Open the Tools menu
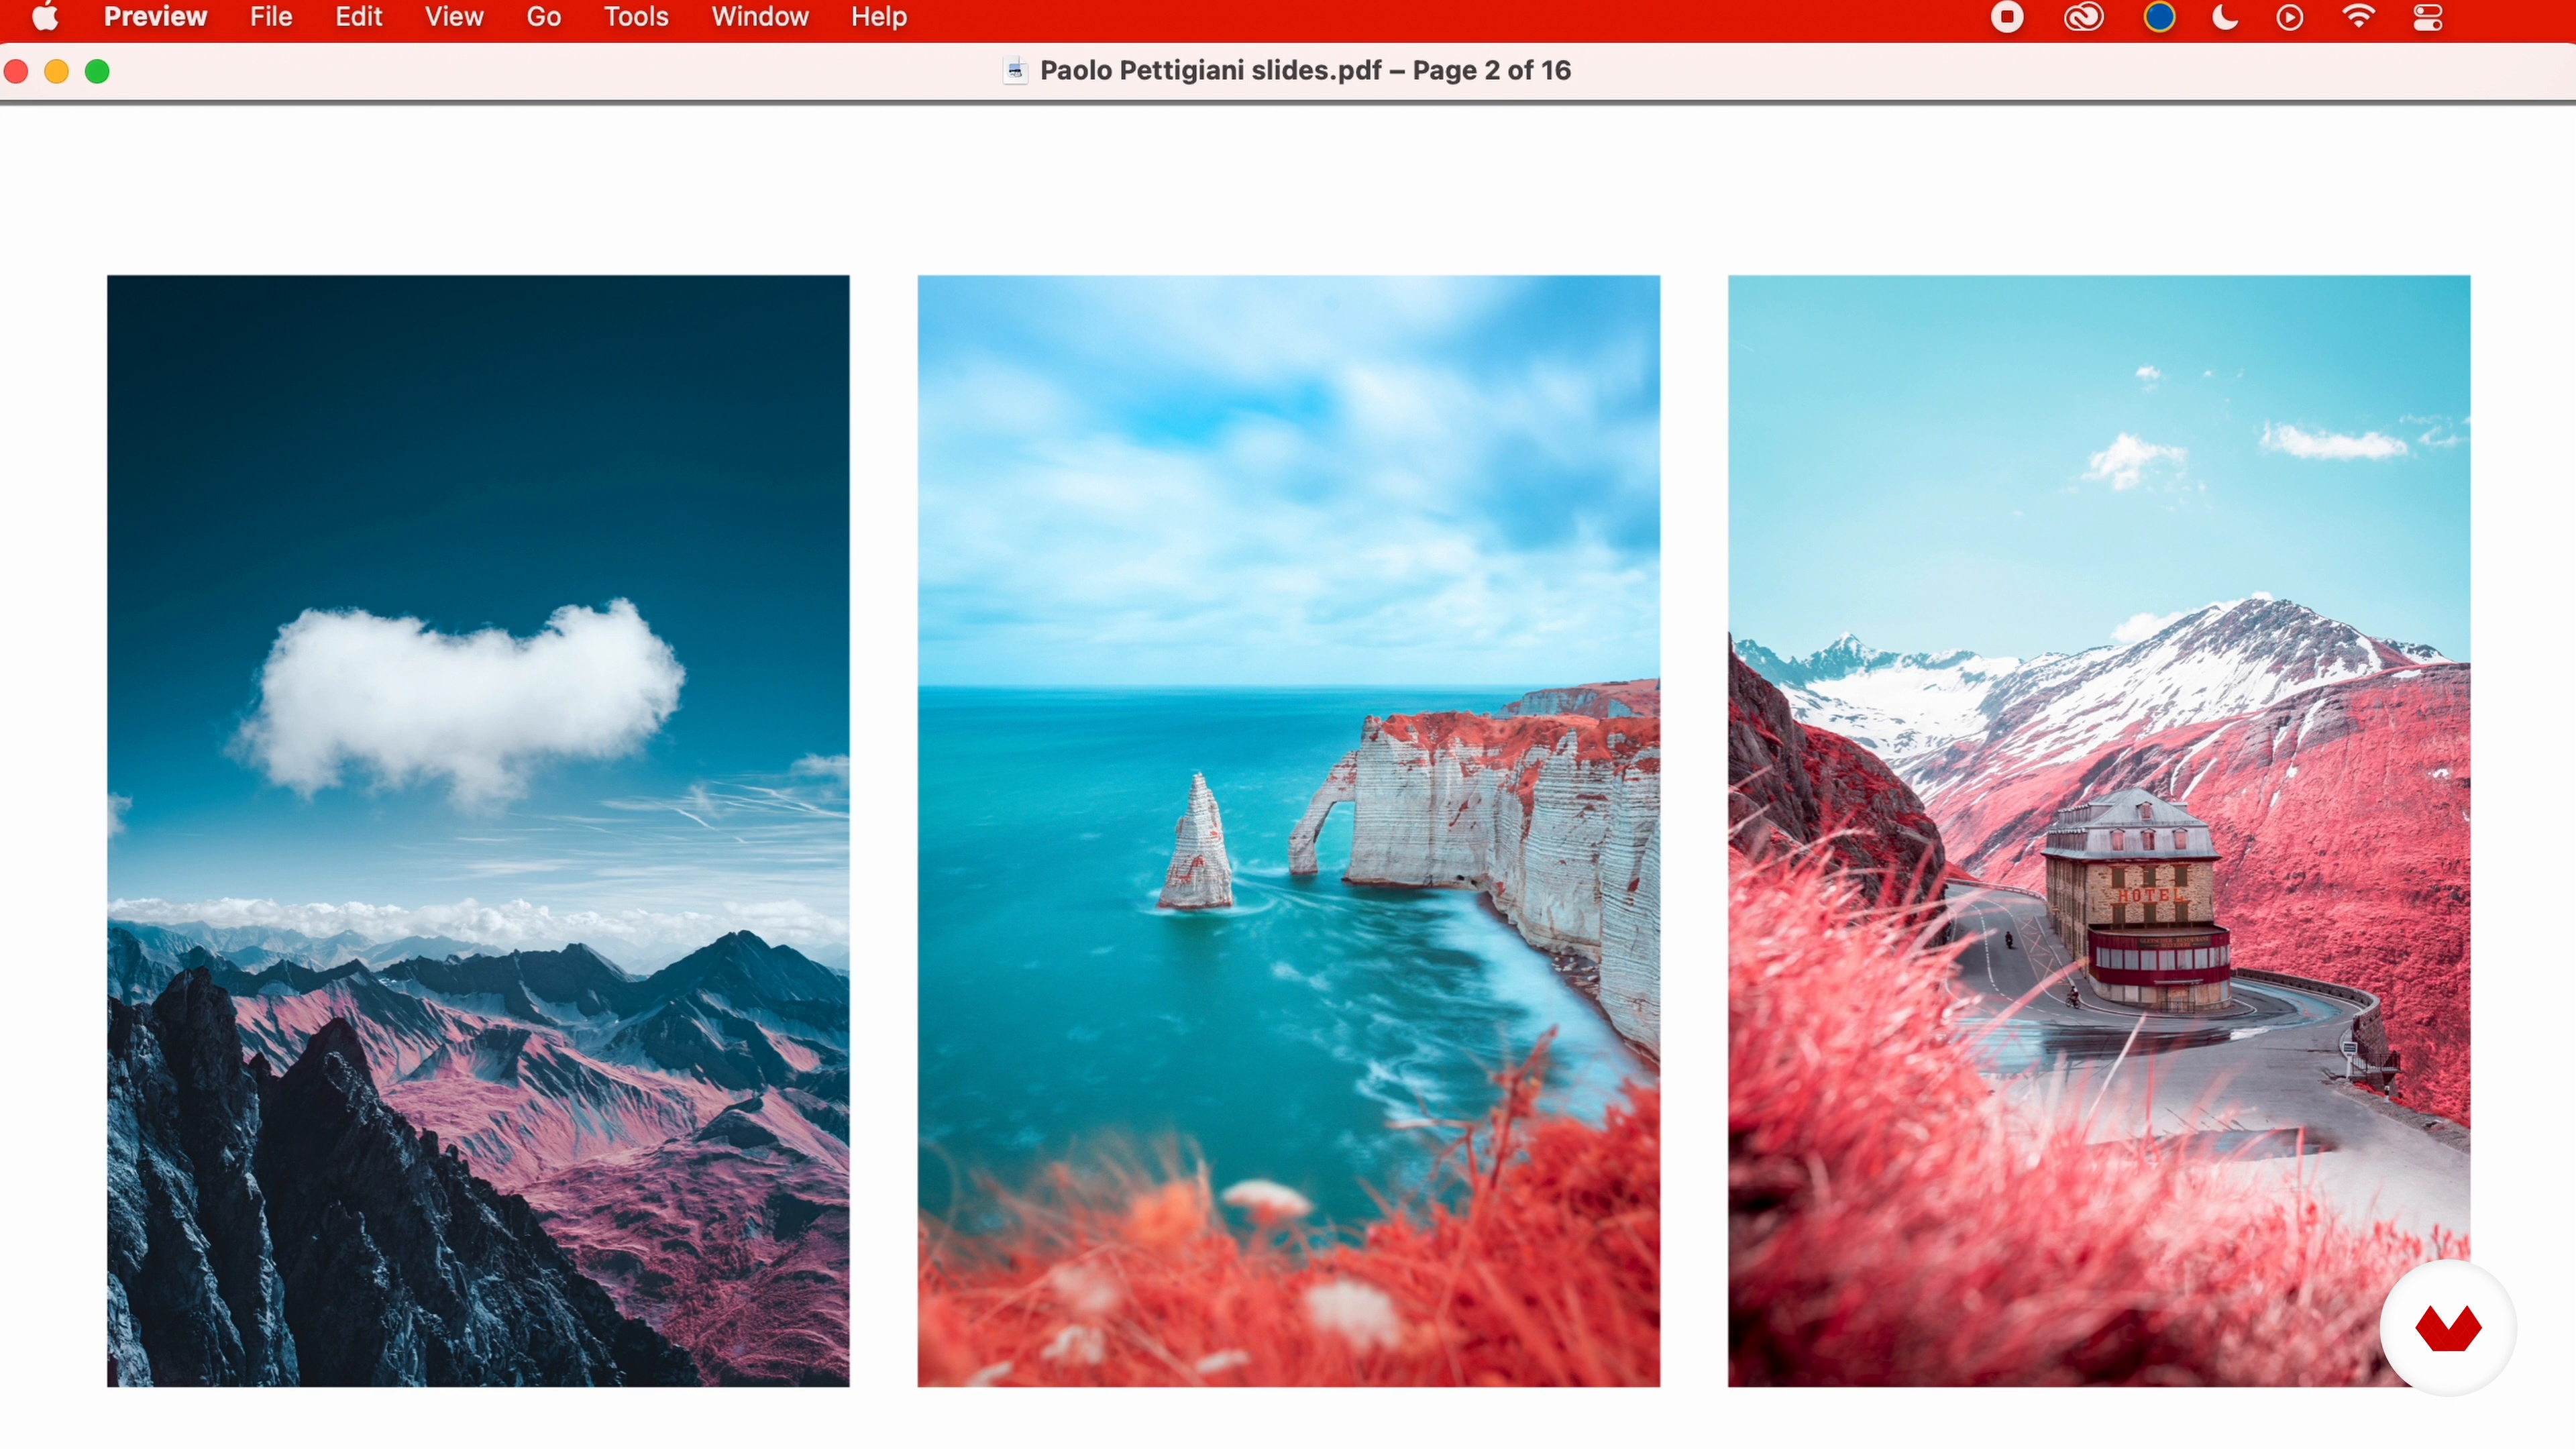Image resolution: width=2576 pixels, height=1449 pixels. tap(636, 17)
